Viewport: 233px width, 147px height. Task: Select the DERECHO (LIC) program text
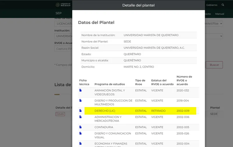105,111
